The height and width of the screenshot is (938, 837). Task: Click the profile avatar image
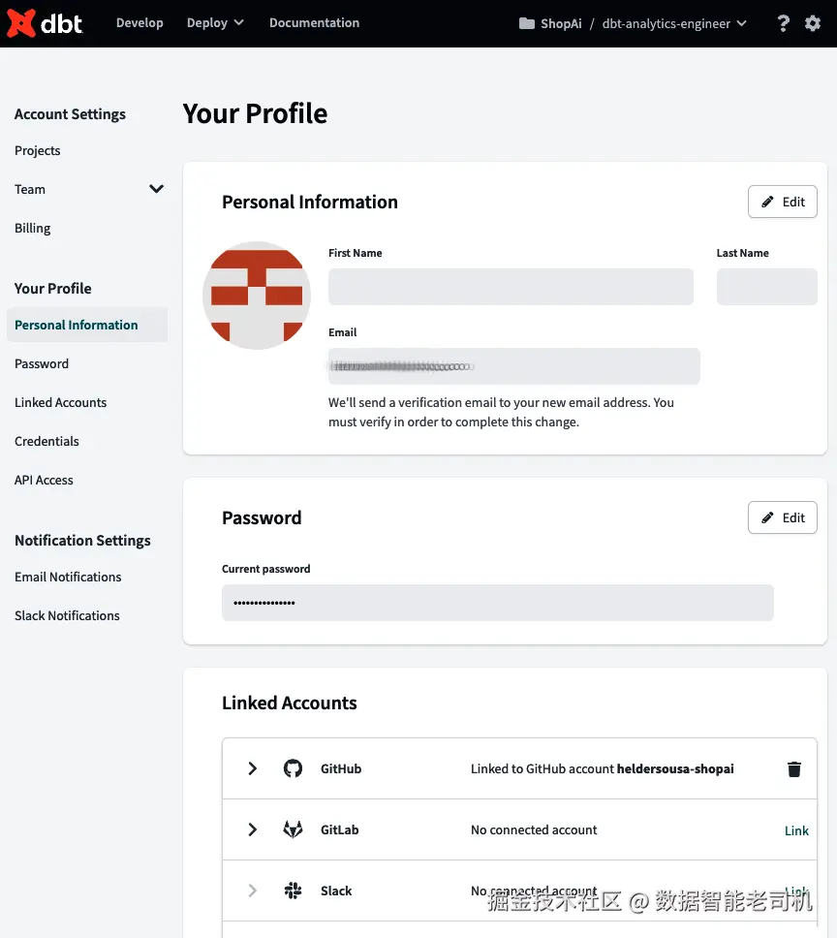(x=257, y=295)
